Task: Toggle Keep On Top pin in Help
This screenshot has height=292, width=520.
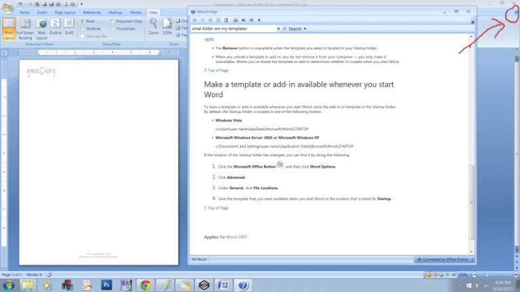Action: pos(259,20)
